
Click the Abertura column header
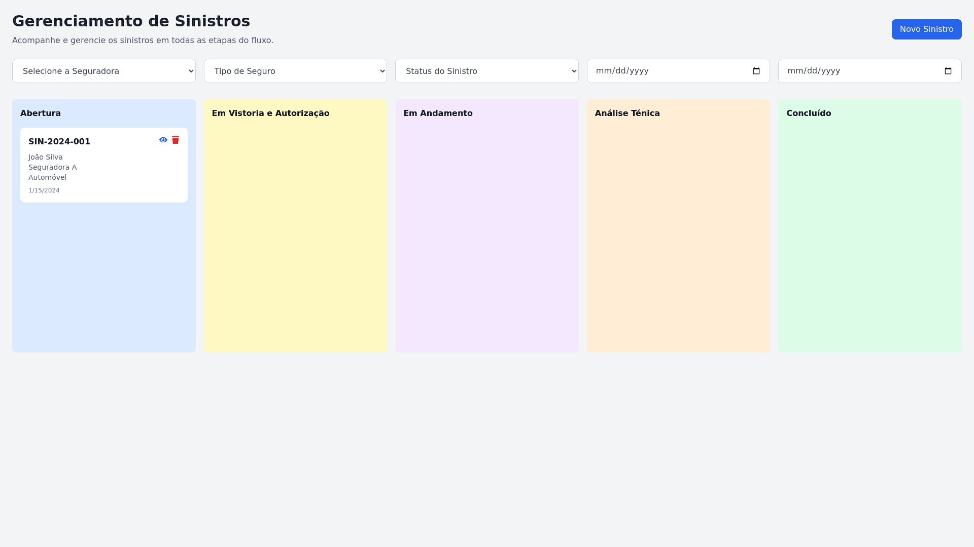click(41, 113)
